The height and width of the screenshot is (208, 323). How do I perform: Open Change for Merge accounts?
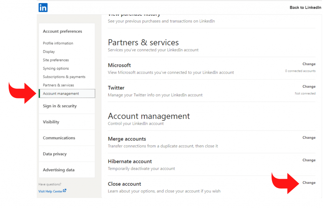click(x=309, y=137)
